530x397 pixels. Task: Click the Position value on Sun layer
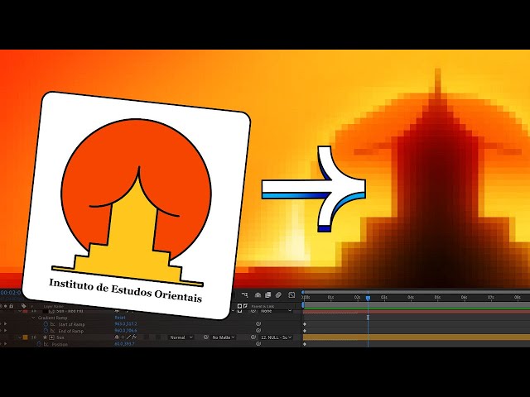(x=124, y=344)
